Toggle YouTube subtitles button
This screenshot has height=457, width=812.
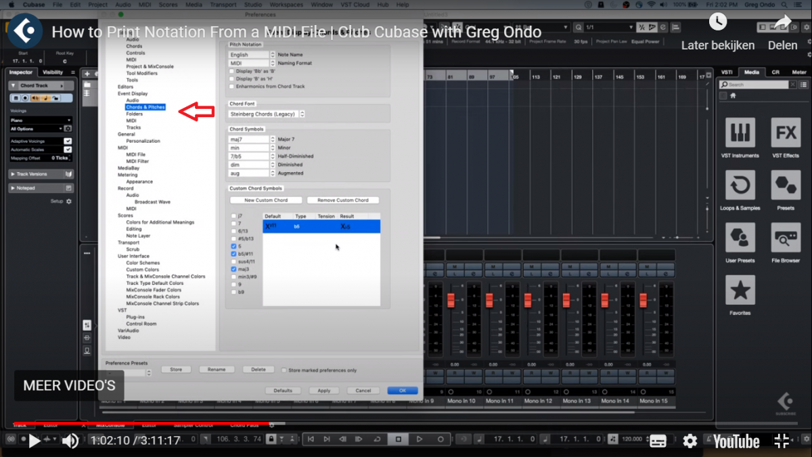(657, 441)
